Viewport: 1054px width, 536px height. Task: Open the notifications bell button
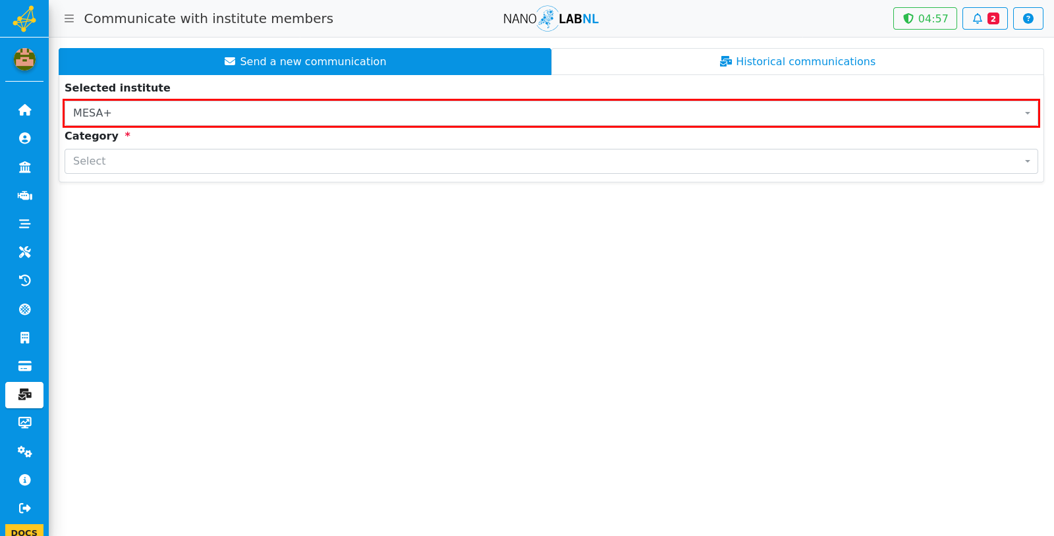click(x=985, y=18)
